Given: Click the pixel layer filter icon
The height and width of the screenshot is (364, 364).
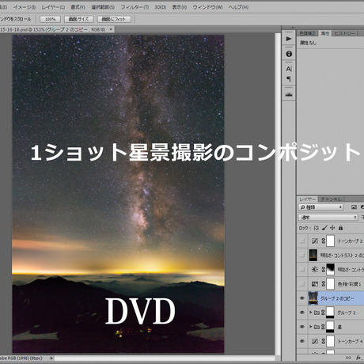Looking at the screenshot, I should point(354,207).
